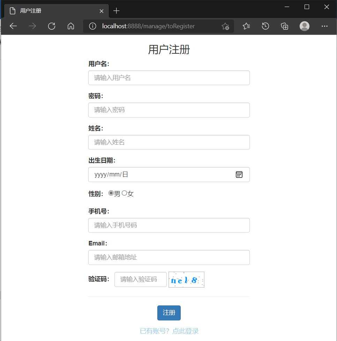Click the site information icon in address bar
Screen dimensions: 337x341
click(92, 26)
